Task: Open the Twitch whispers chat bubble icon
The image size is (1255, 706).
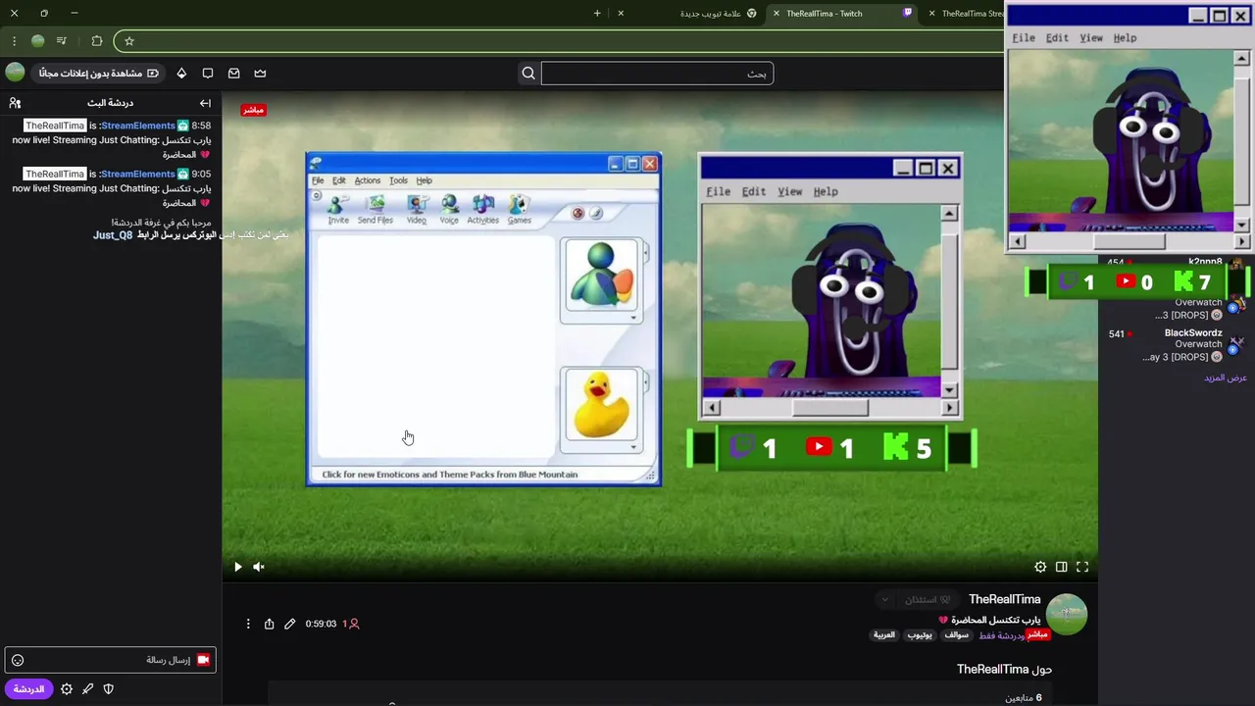Action: pos(208,74)
